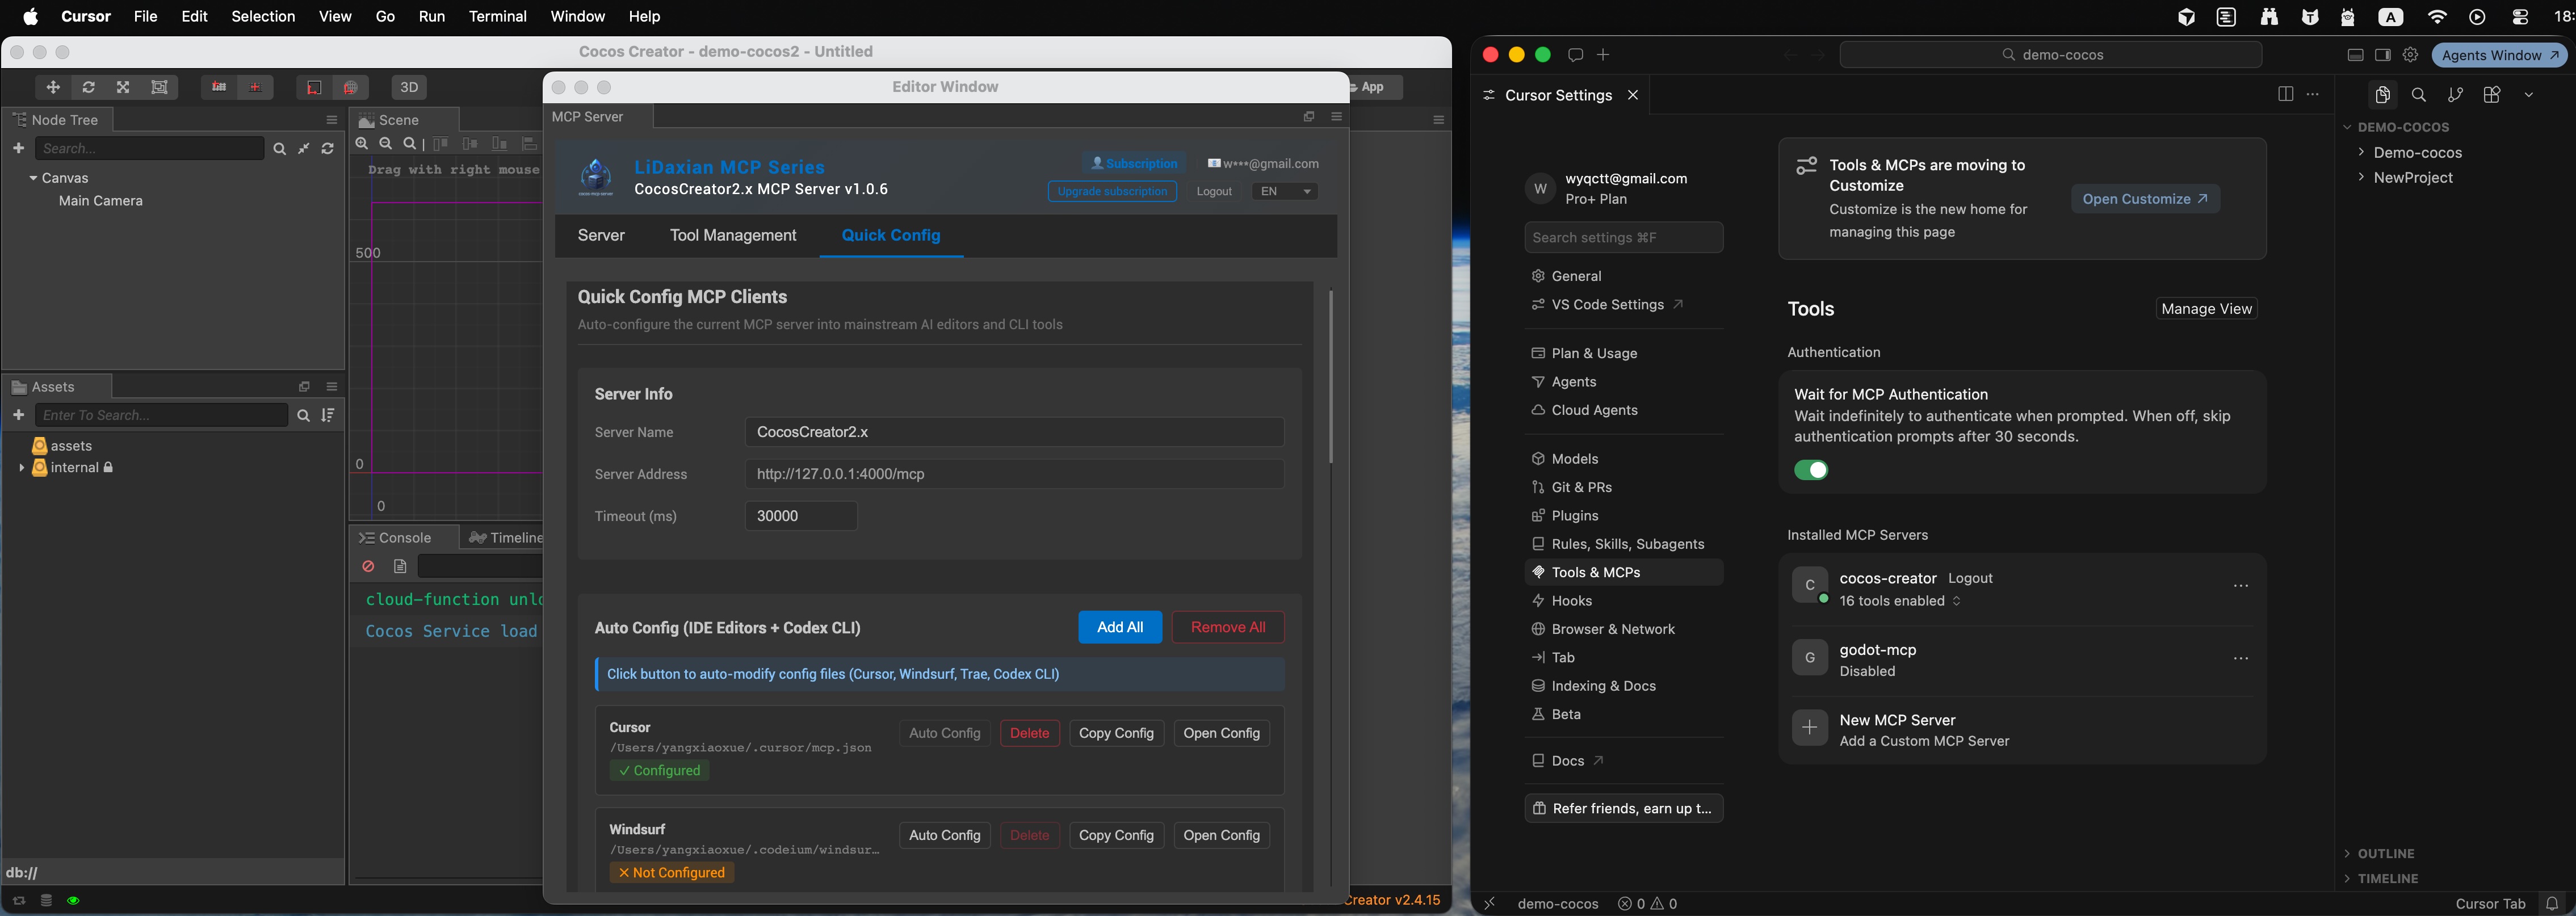Add new node with Node Tree plus
This screenshot has height=916, width=2576.
pos(18,148)
